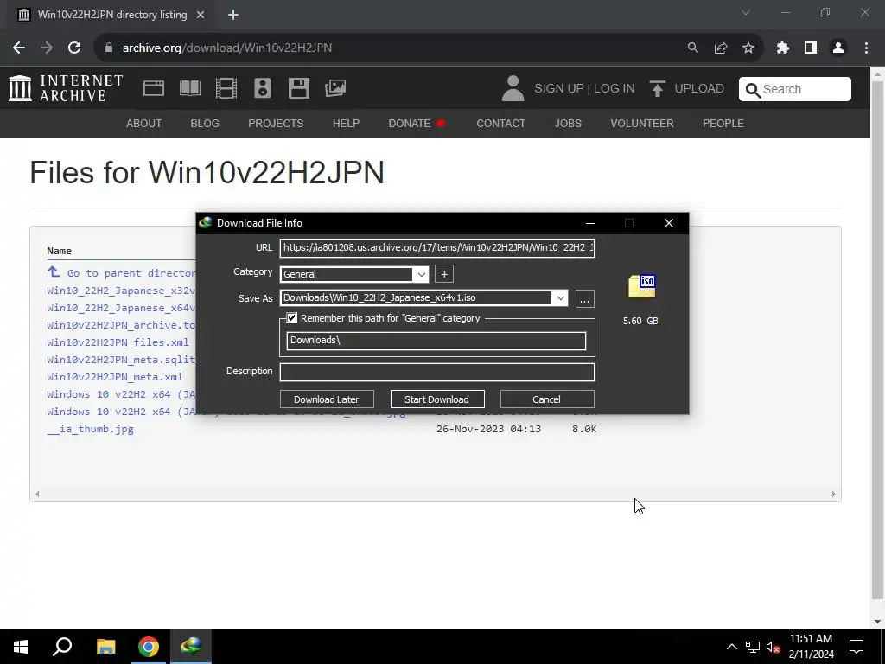Close the Win10v22H2JPN directory listing tab
The image size is (885, 664).
201,15
